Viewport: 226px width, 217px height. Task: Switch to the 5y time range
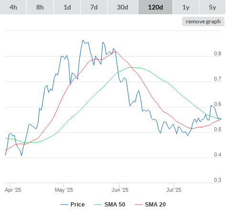pos(213,7)
